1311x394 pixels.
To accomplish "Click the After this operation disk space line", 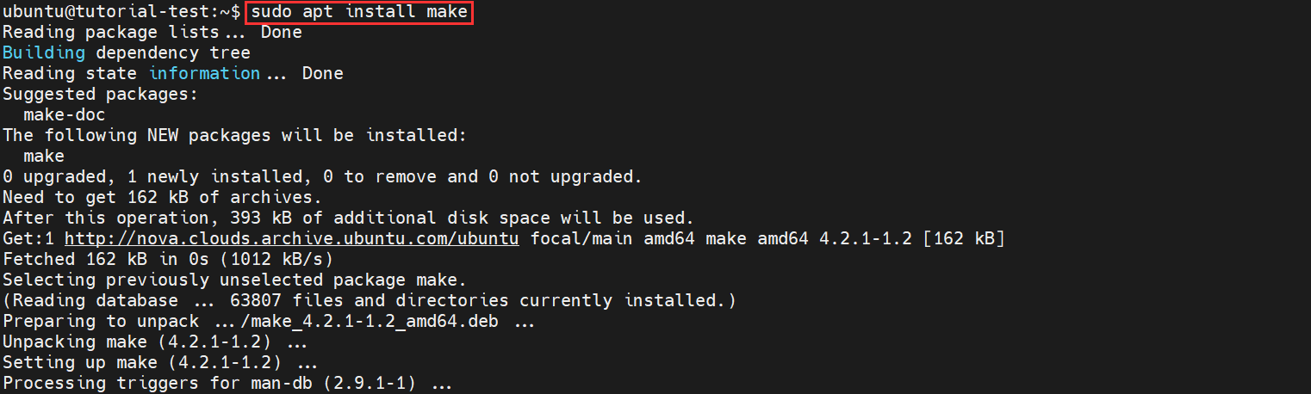I will [349, 218].
